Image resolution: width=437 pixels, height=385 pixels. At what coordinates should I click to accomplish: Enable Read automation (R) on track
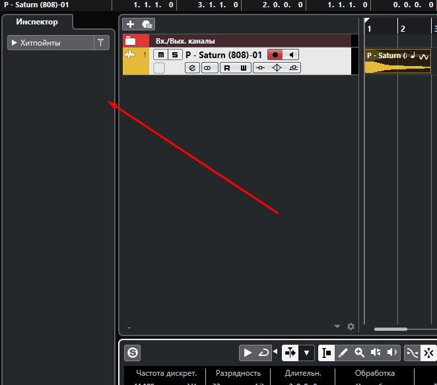click(227, 68)
